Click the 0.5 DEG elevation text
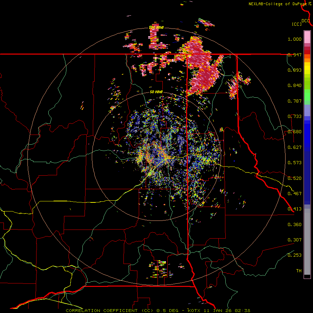The width and height of the screenshot is (313, 313). click(x=167, y=311)
